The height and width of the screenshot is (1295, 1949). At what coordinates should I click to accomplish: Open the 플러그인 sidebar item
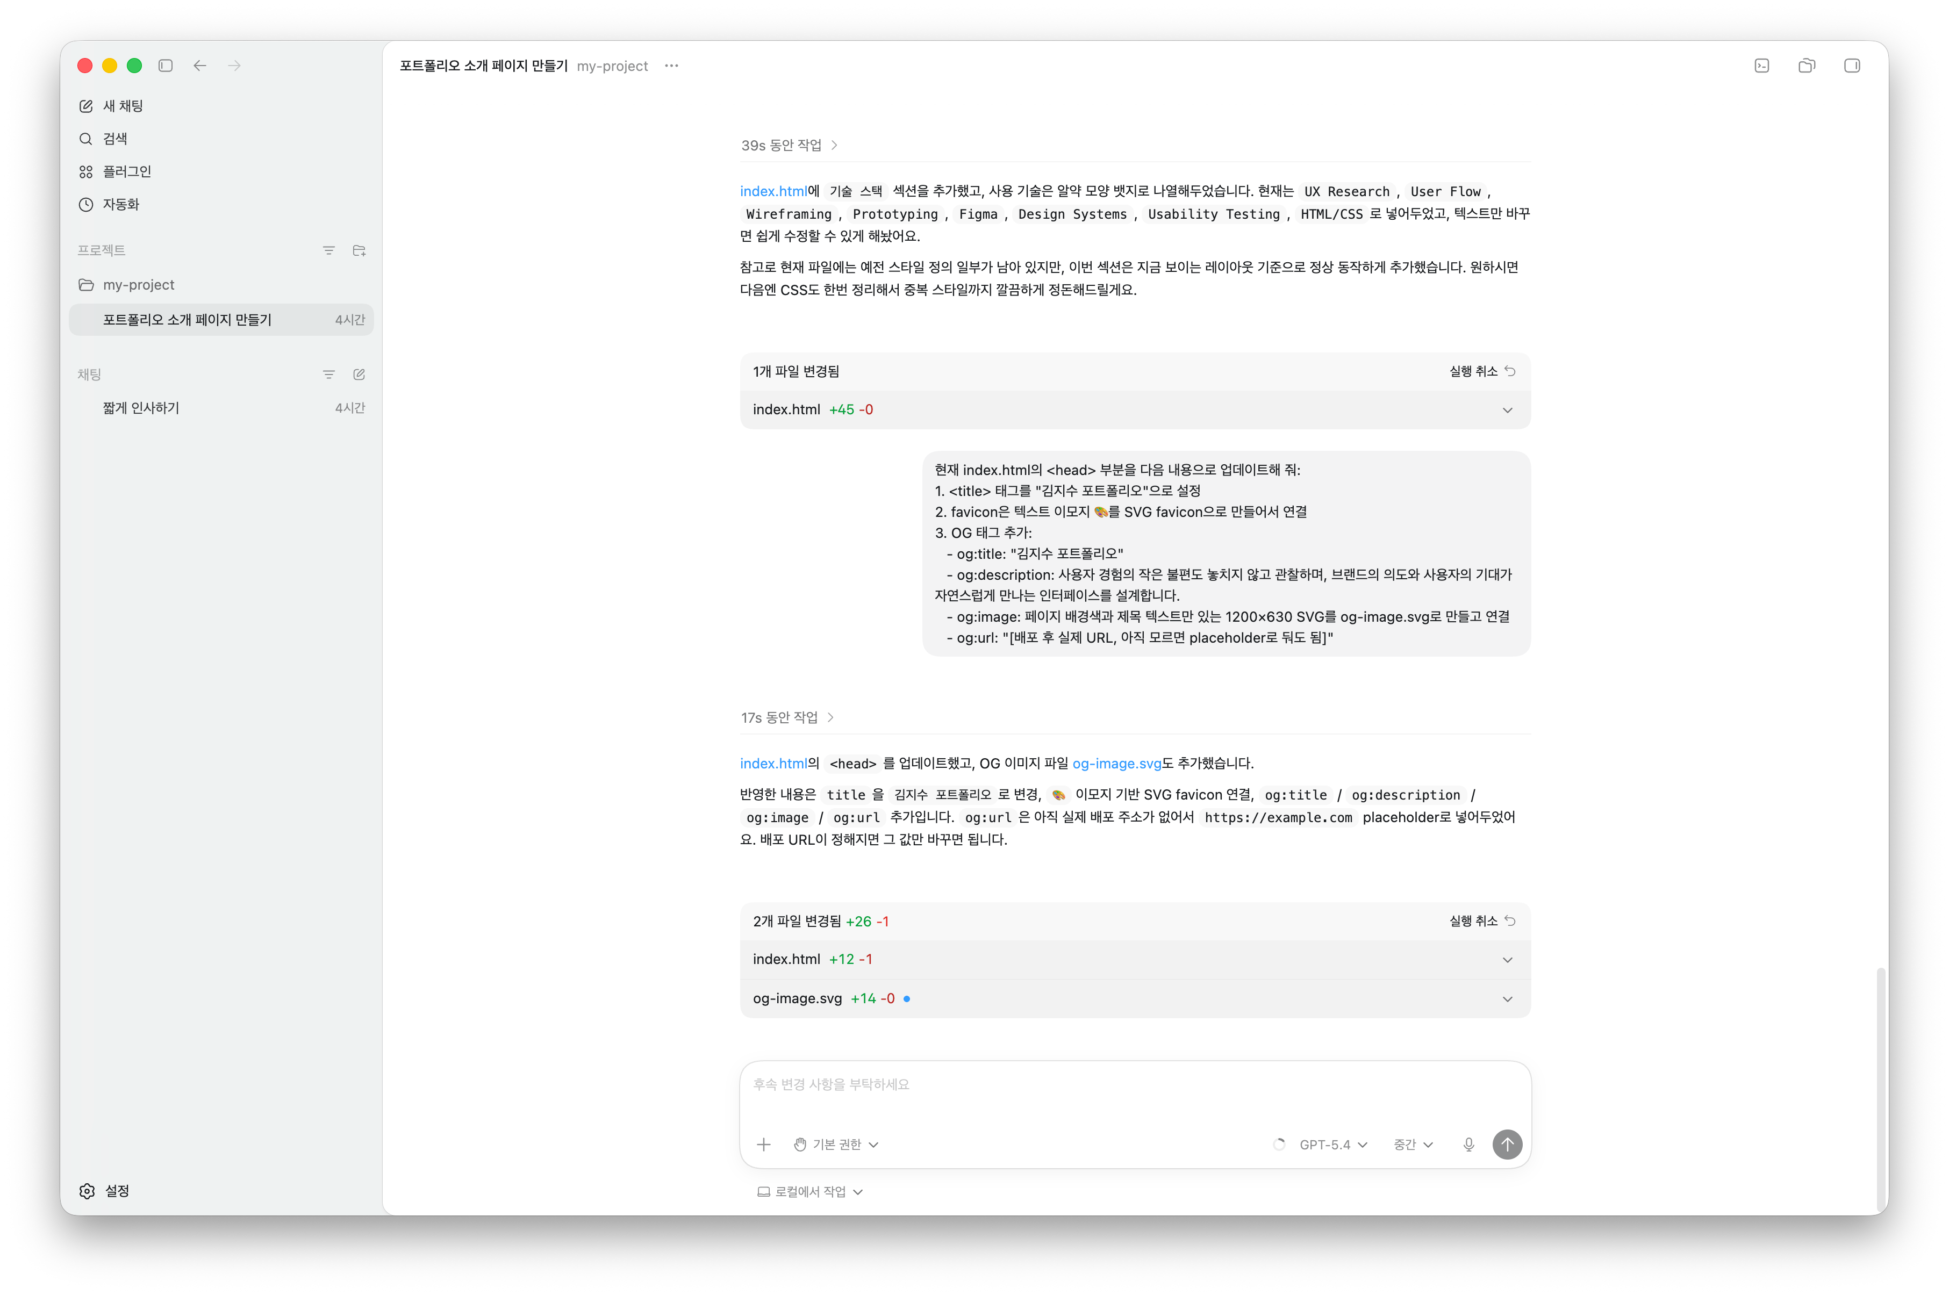(126, 172)
